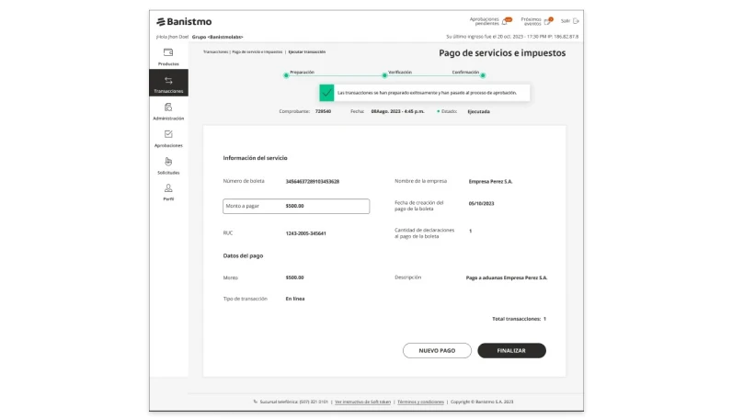The height and width of the screenshot is (419, 732).
Task: Click the Confirmación step marker
Action: coord(483,75)
